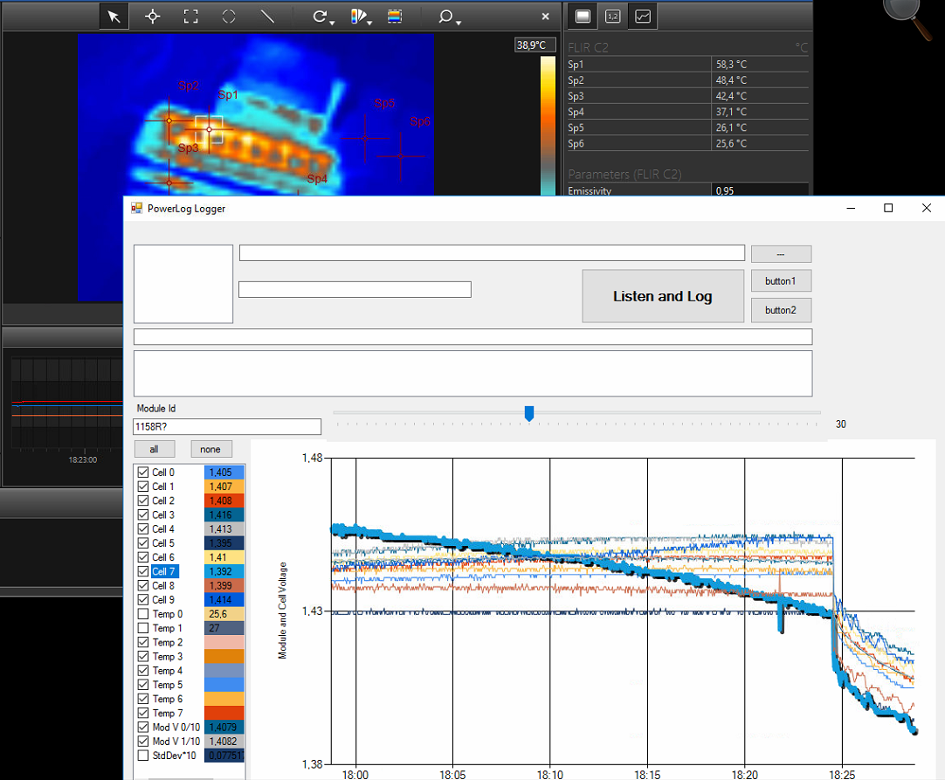Pick the circle area measurement tool
Viewport: 945px width, 780px height.
tap(229, 16)
